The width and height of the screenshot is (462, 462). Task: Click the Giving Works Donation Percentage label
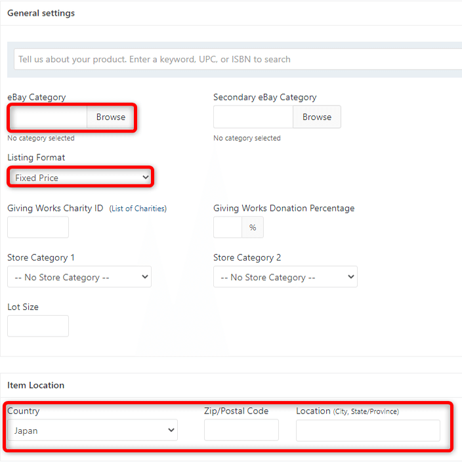[x=283, y=208]
